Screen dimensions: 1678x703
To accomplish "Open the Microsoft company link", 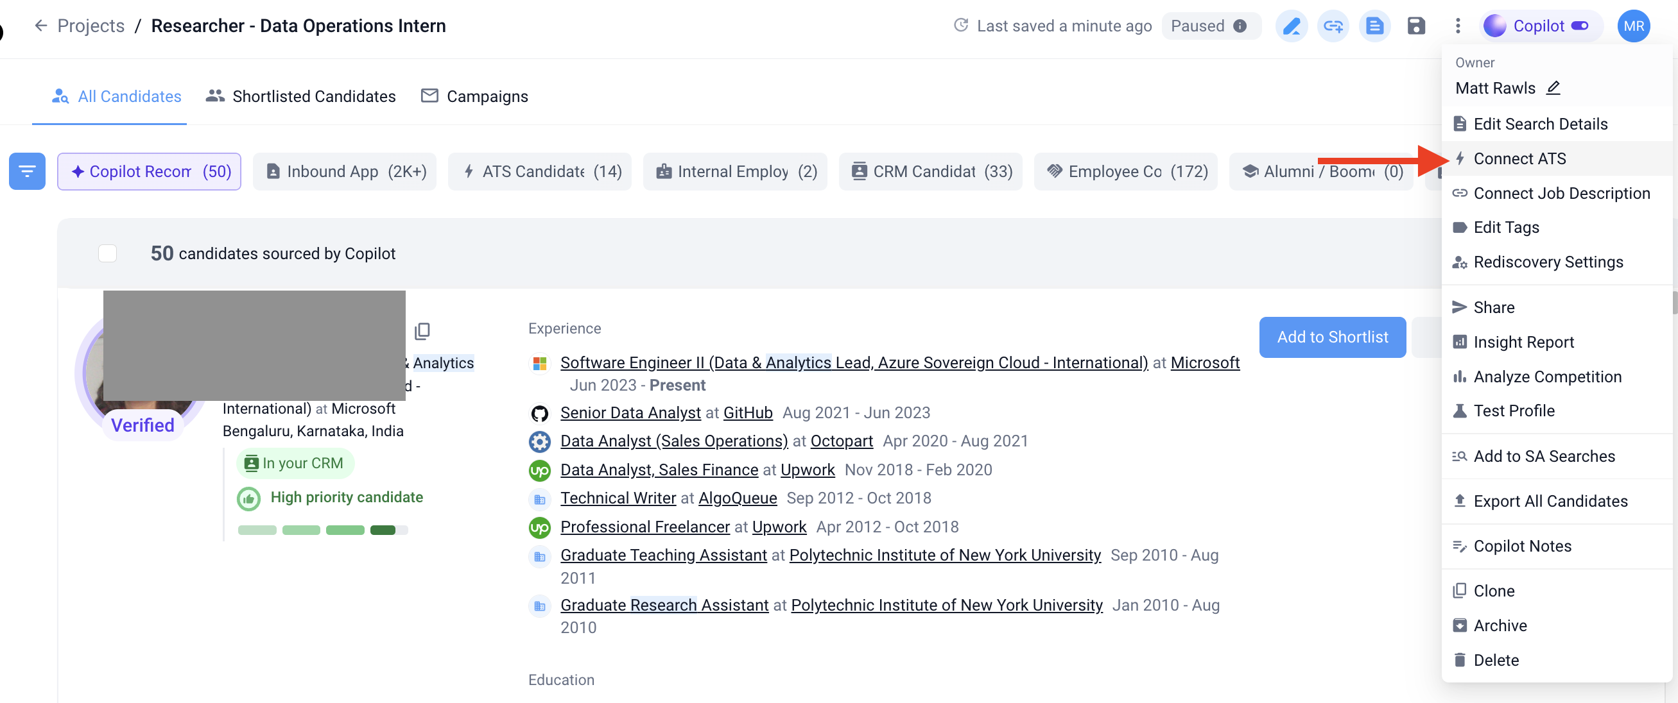I will coord(1205,362).
